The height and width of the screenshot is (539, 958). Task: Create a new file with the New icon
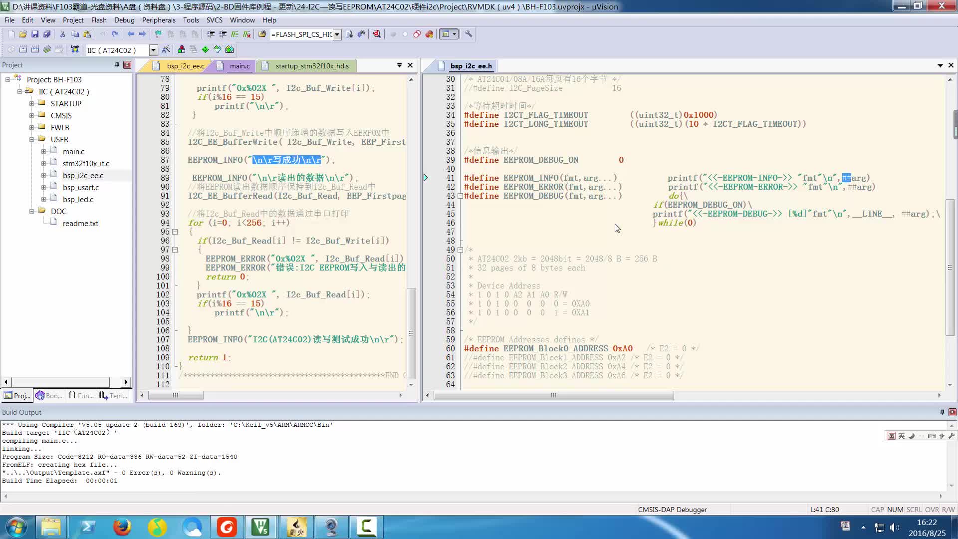coord(11,34)
